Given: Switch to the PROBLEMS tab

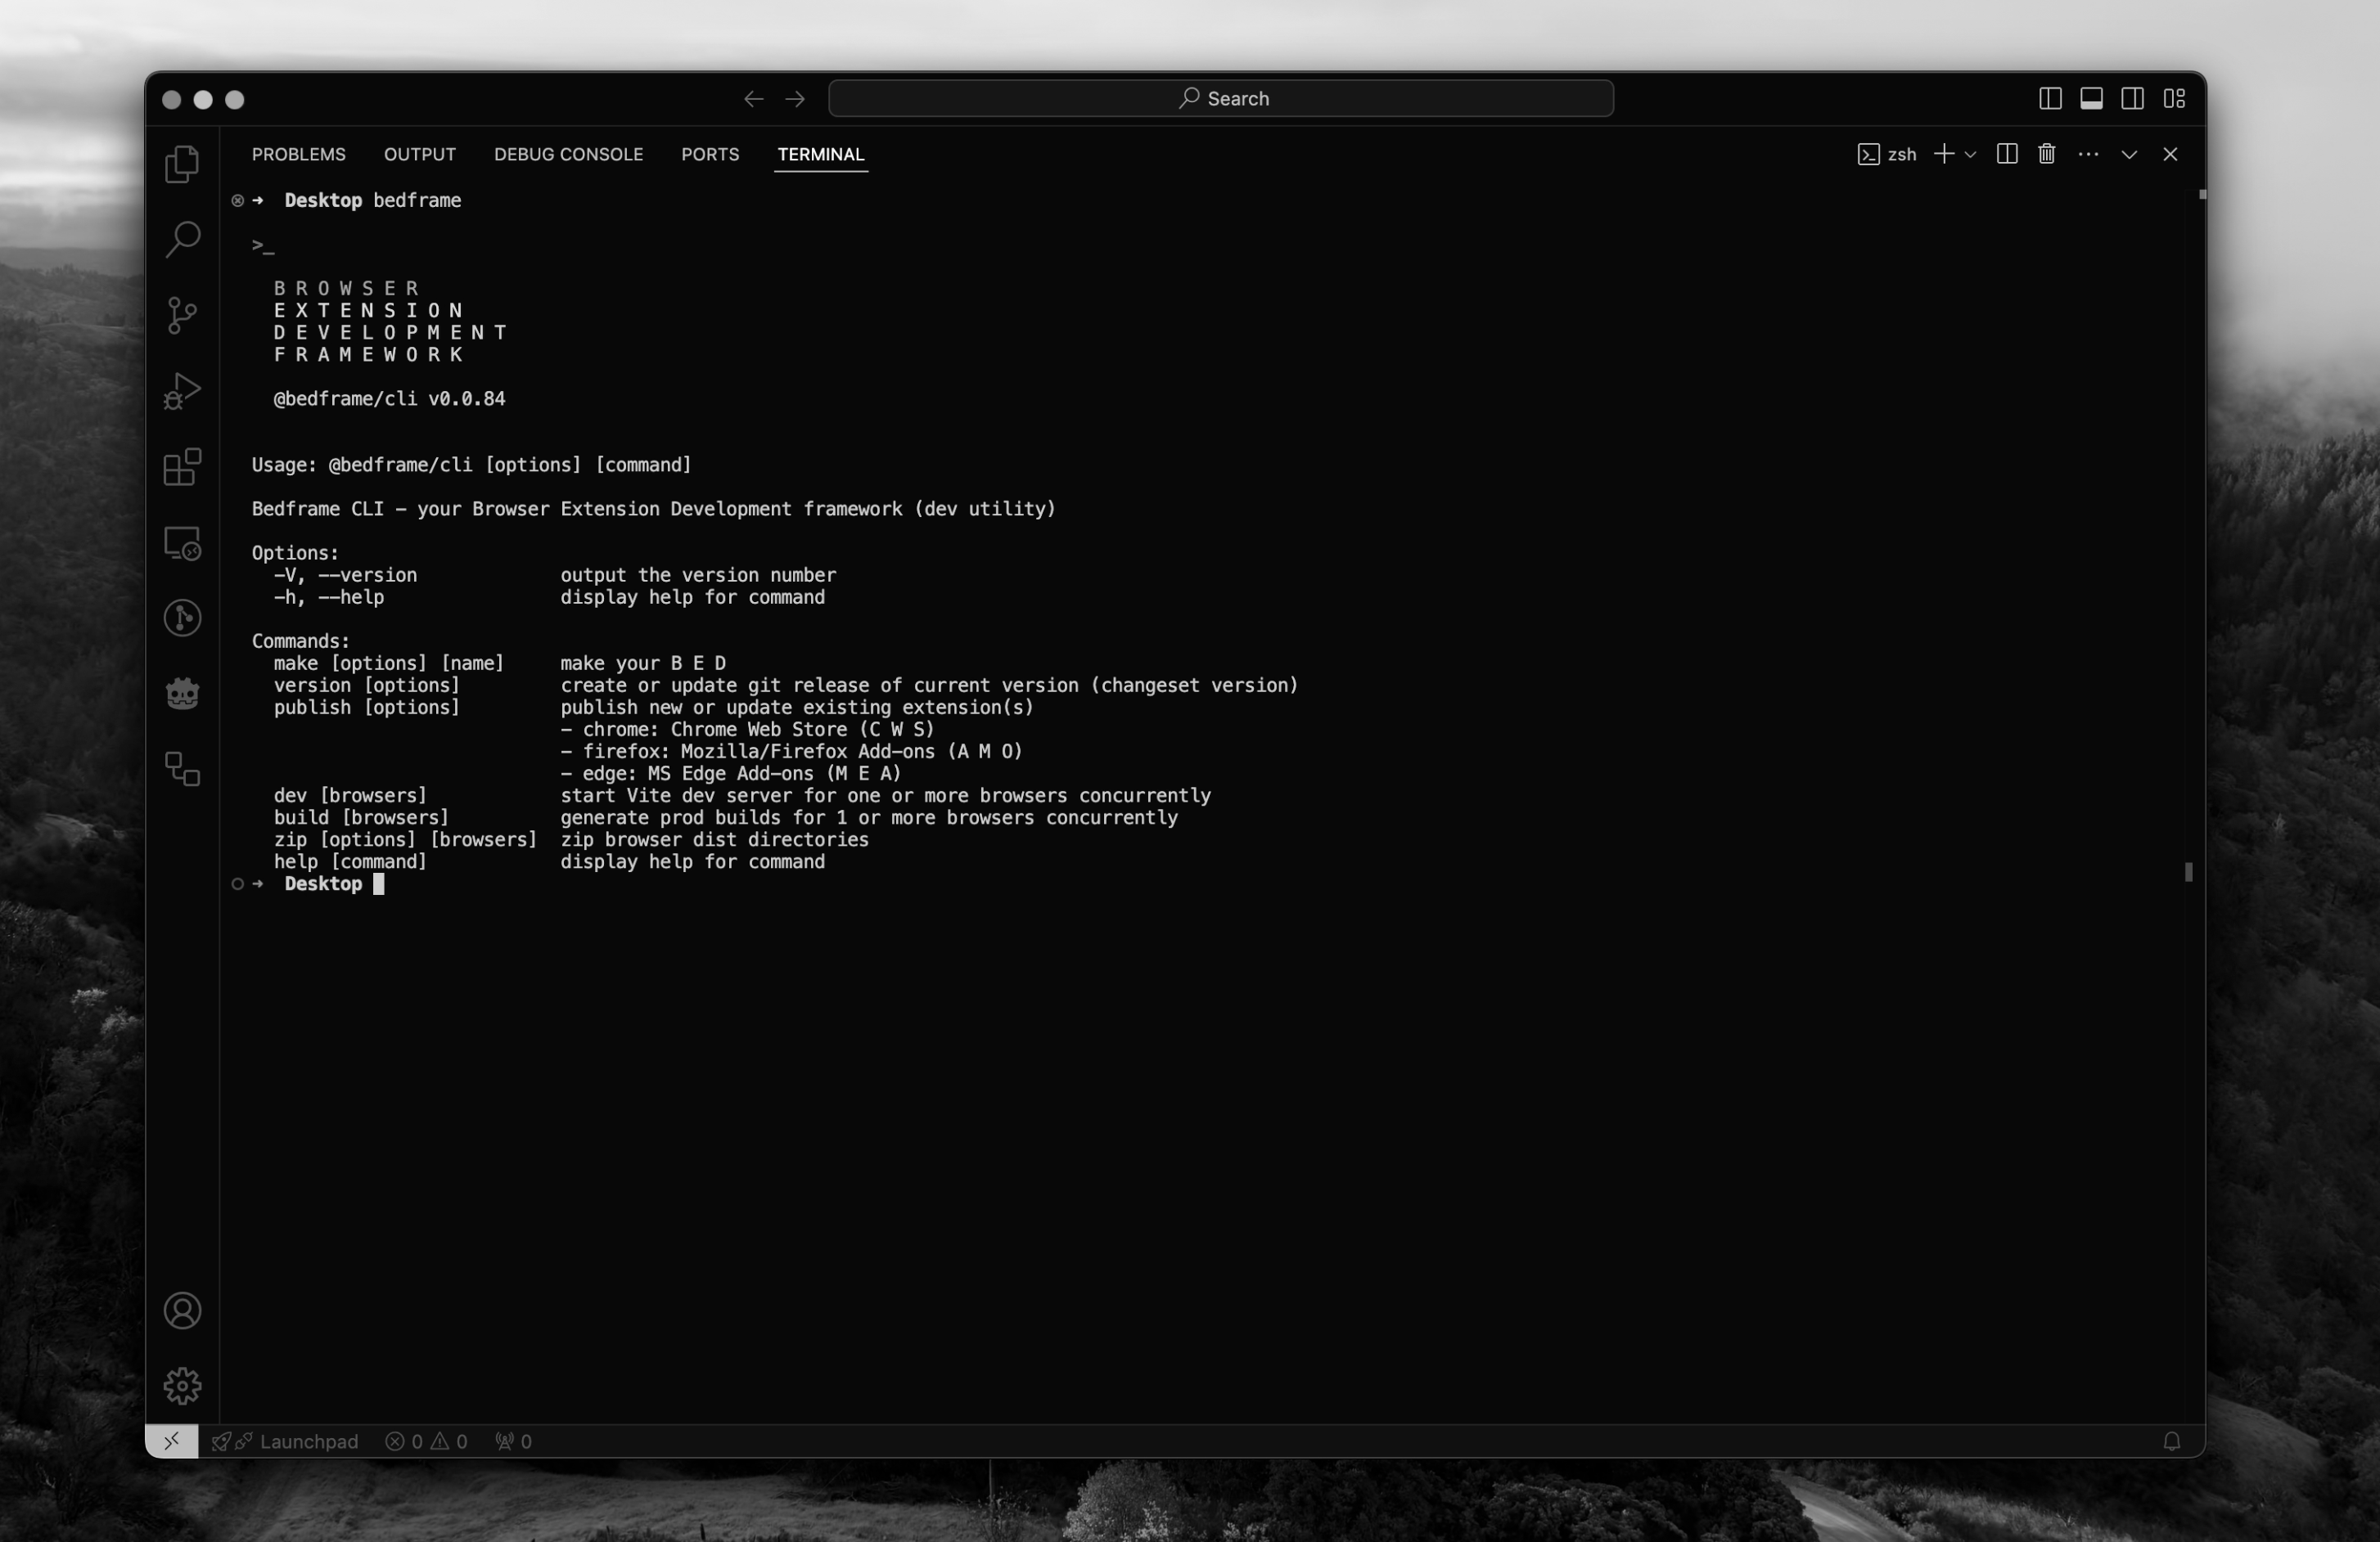Looking at the screenshot, I should click(x=299, y=154).
